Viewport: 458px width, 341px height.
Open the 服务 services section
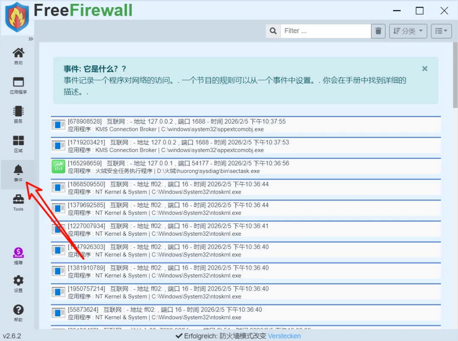click(x=18, y=115)
